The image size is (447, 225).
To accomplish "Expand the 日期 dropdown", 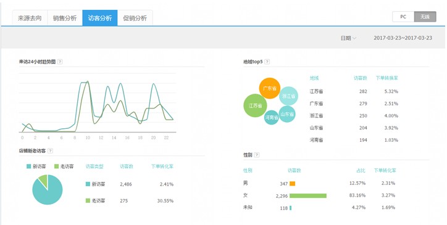I will pyautogui.click(x=348, y=38).
